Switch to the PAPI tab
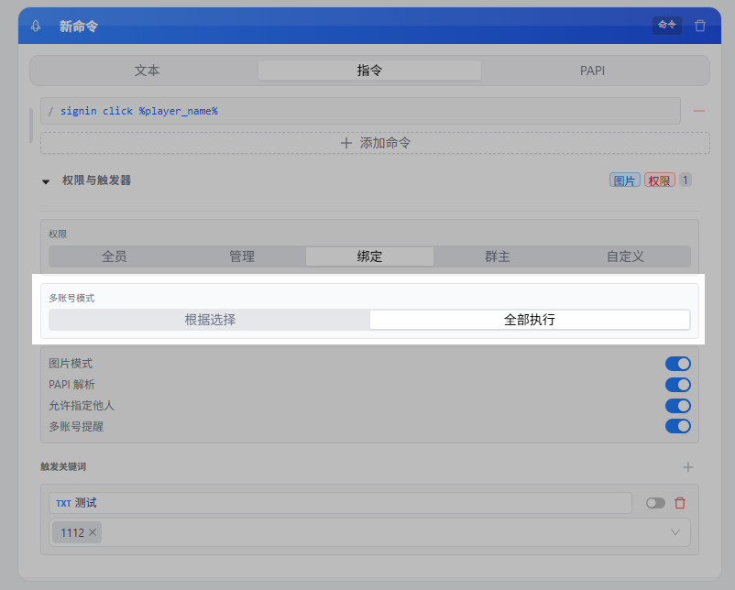 [592, 71]
